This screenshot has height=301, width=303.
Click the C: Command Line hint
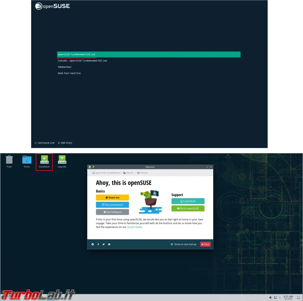[x=45, y=143]
